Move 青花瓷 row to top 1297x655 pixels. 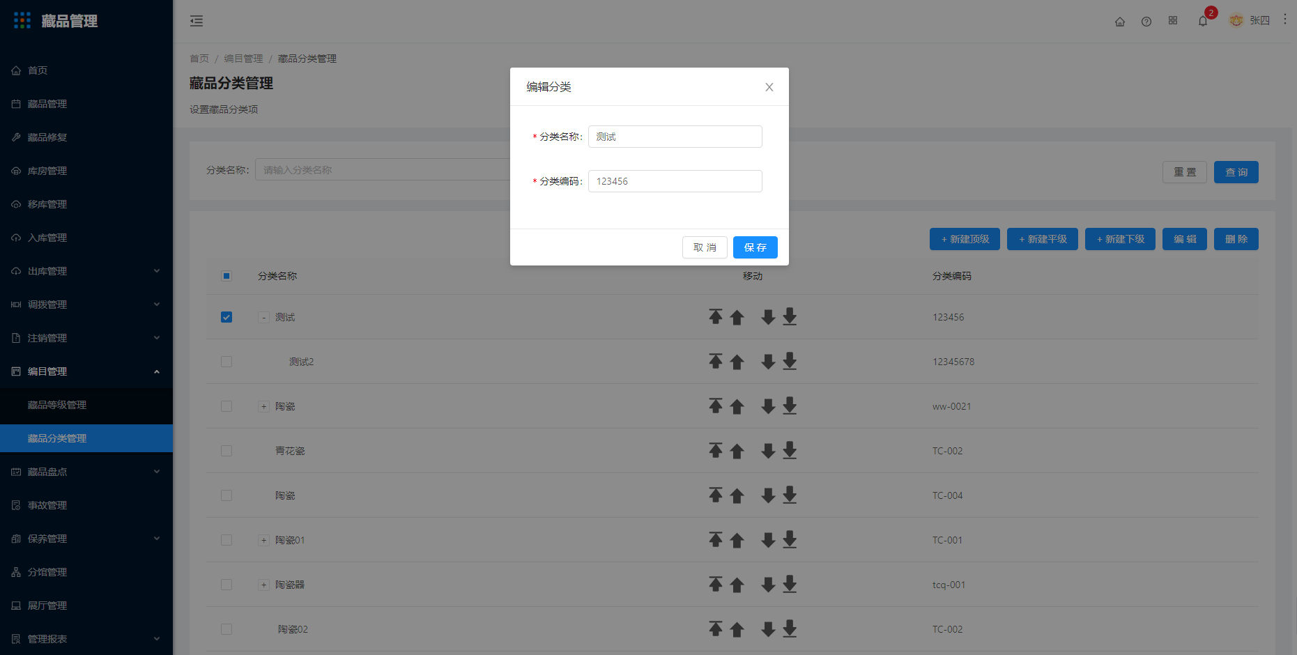pyautogui.click(x=716, y=451)
